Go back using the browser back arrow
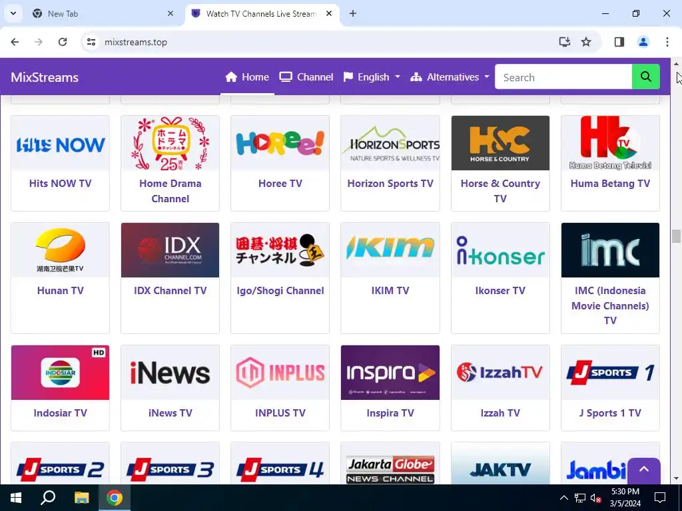The width and height of the screenshot is (682, 511). point(15,42)
